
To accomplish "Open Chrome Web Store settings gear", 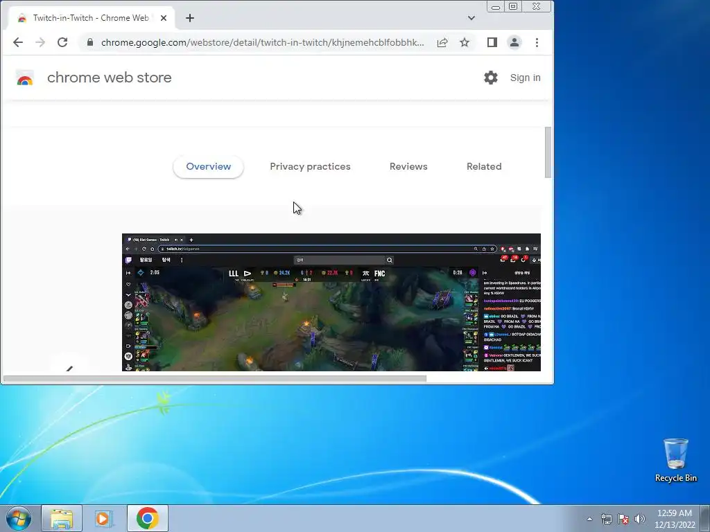I will pyautogui.click(x=491, y=78).
